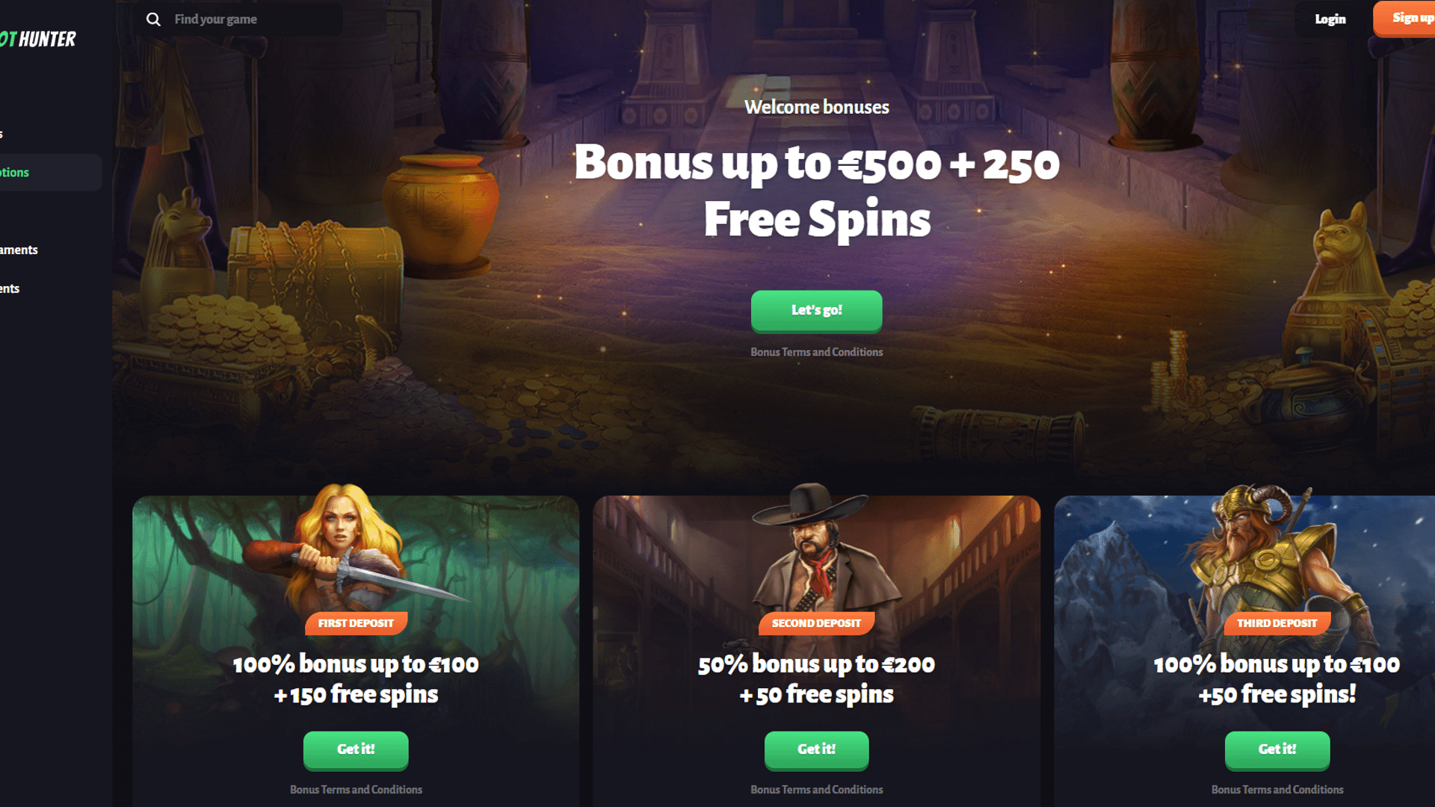
Task: Open third deposit Bonus Terms and Conditions
Action: click(x=1277, y=790)
